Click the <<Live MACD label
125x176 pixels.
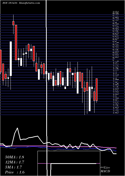pos(105,169)
